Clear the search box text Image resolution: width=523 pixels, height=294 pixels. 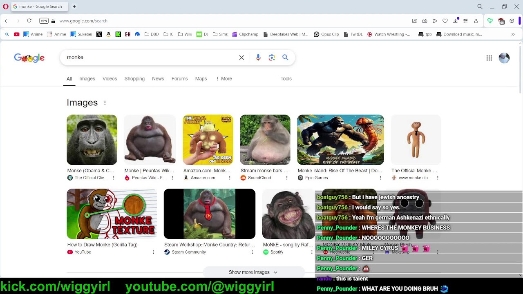(241, 58)
